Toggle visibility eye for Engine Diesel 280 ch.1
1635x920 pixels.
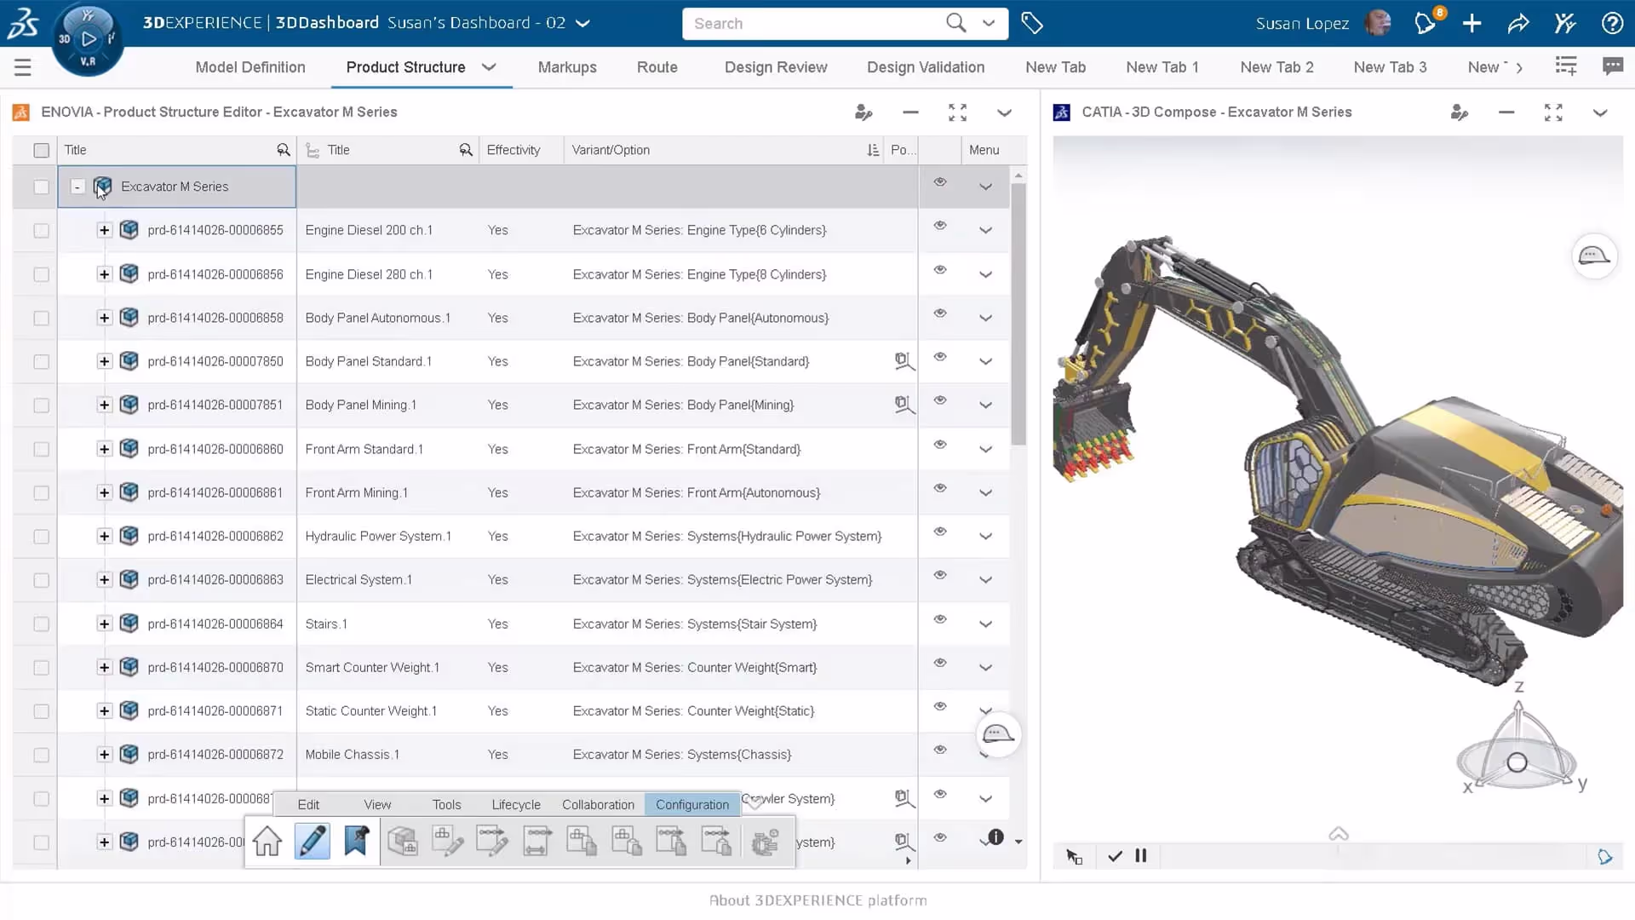940,270
